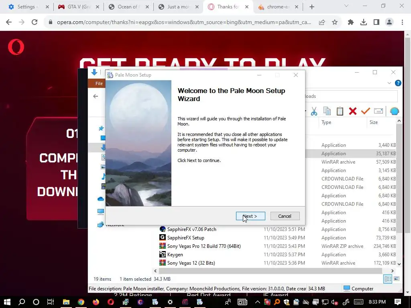Click the Properties card icon in File Explorer toolbar
Viewport: 411px width, 308px height.
click(378, 111)
